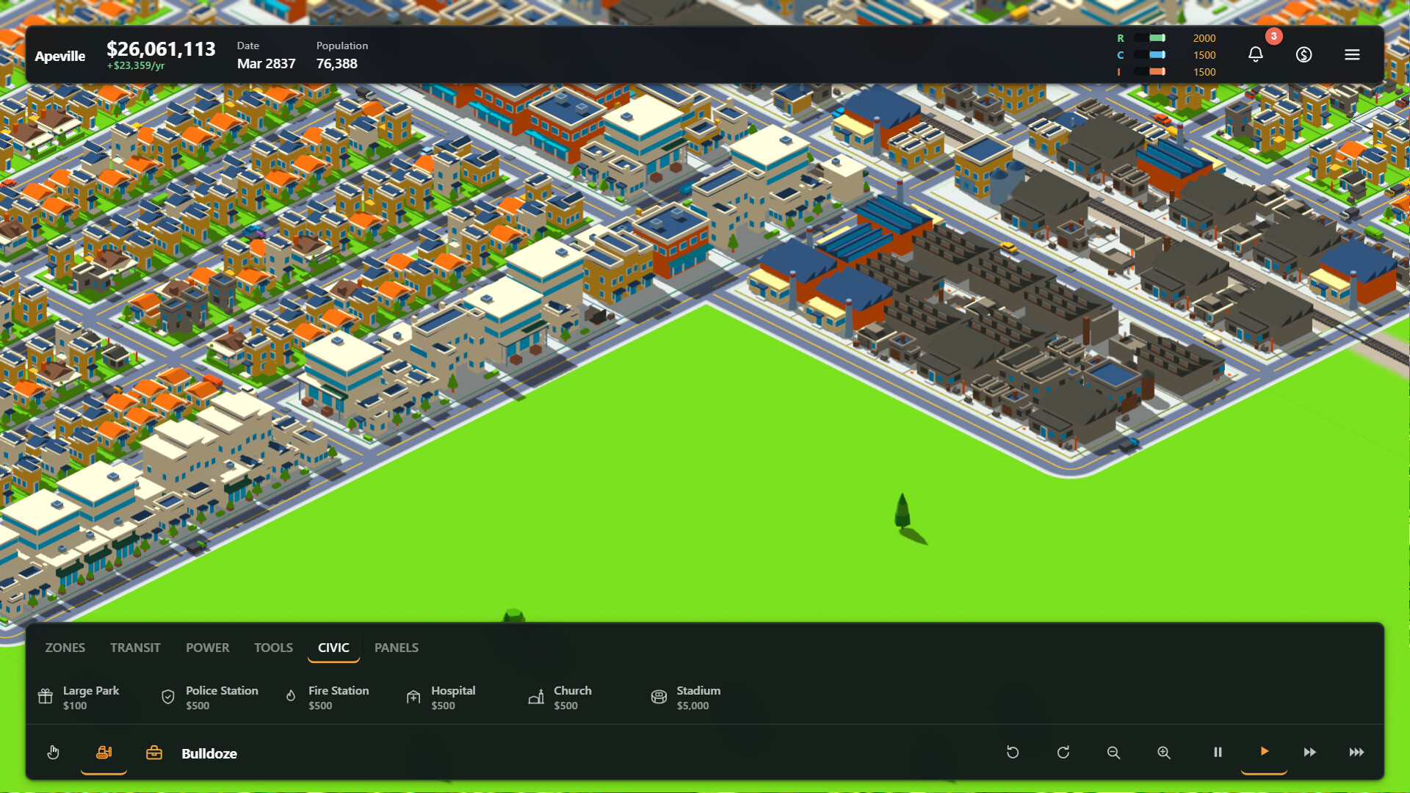The image size is (1410, 793).
Task: Switch to the POWER tab
Action: coord(207,648)
